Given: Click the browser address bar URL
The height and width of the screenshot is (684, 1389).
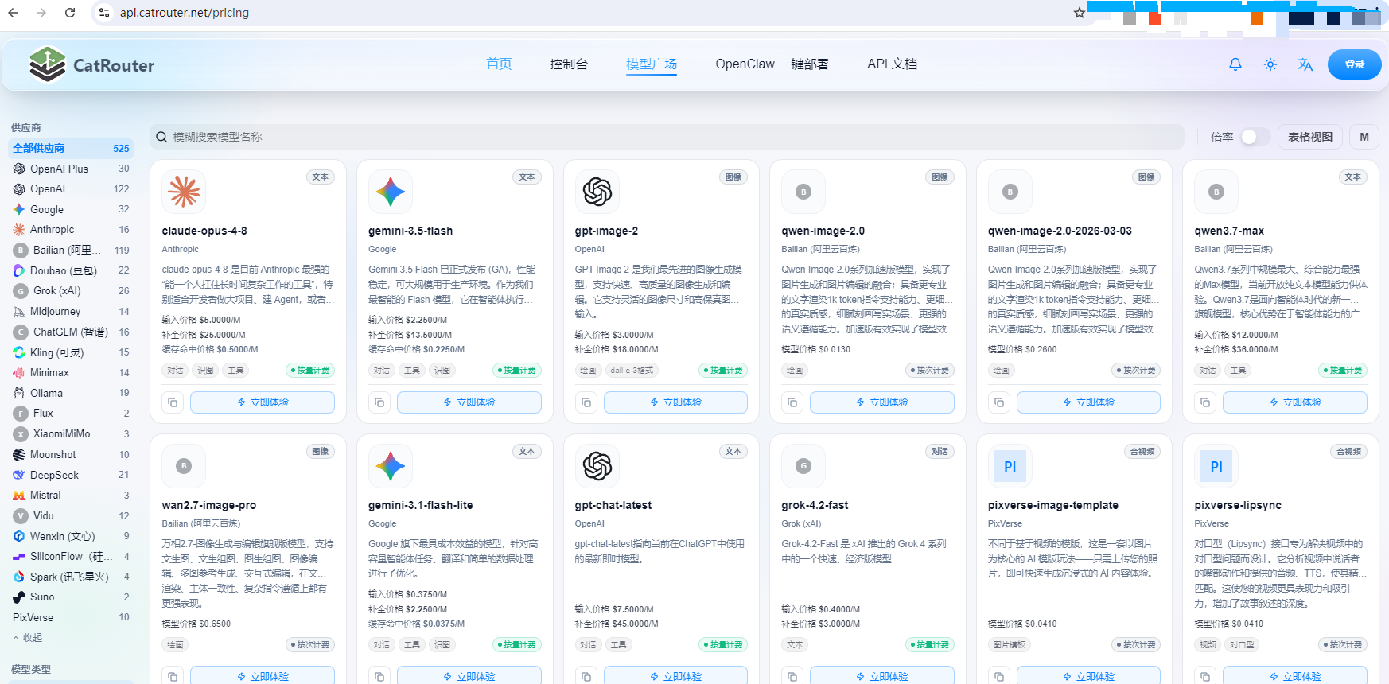Looking at the screenshot, I should click(185, 13).
